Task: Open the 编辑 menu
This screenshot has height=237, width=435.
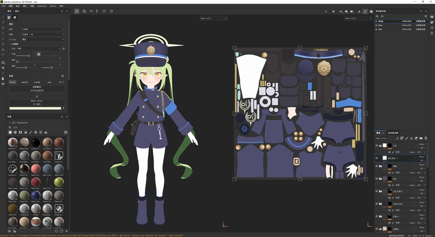Action: coord(11,6)
